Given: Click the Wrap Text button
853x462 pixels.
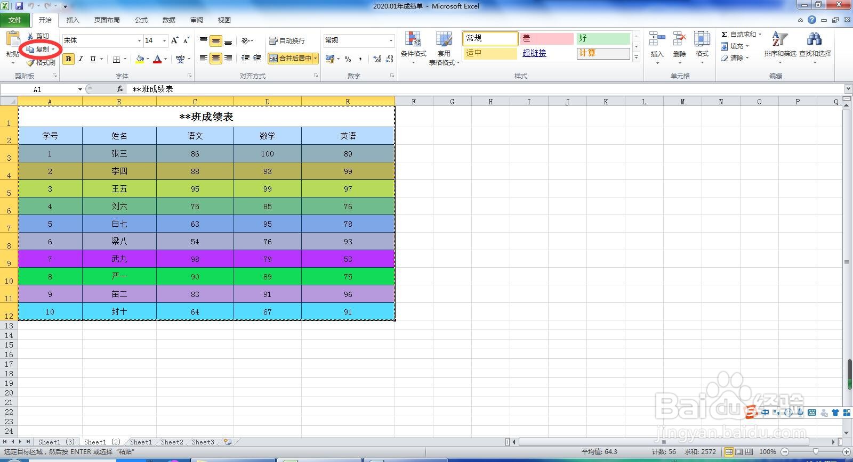Looking at the screenshot, I should click(287, 40).
